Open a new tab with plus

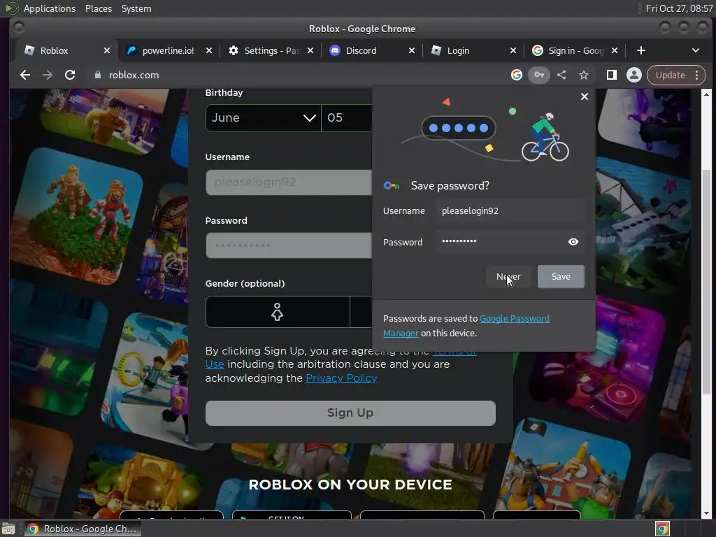point(641,50)
